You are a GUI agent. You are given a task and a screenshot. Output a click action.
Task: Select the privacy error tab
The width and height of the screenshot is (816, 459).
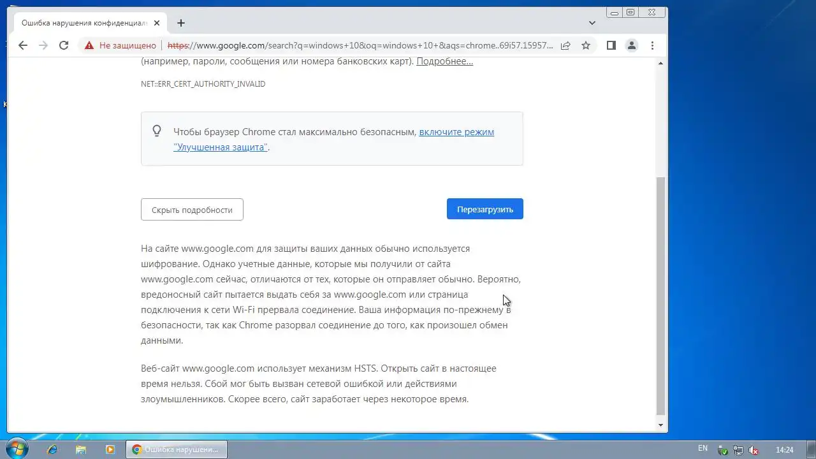[x=91, y=23]
